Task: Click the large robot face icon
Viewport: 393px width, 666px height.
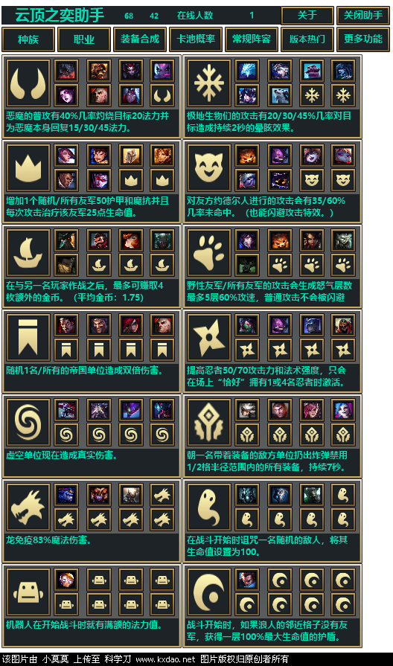Action: click(28, 592)
